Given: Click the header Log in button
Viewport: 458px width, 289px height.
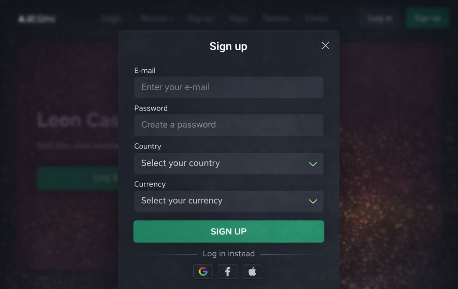Looking at the screenshot, I should tap(379, 18).
